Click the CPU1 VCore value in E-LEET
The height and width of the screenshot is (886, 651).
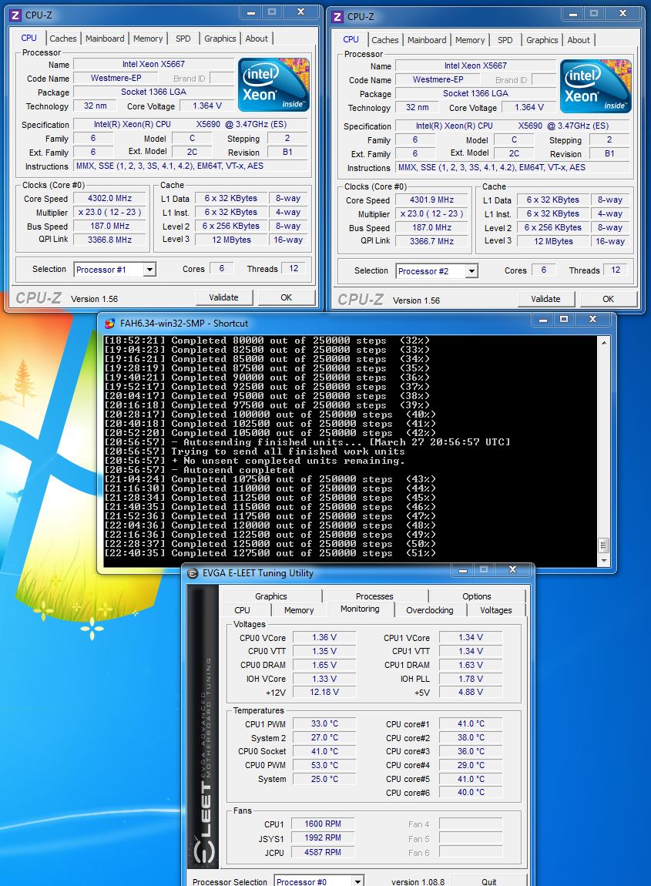point(471,637)
